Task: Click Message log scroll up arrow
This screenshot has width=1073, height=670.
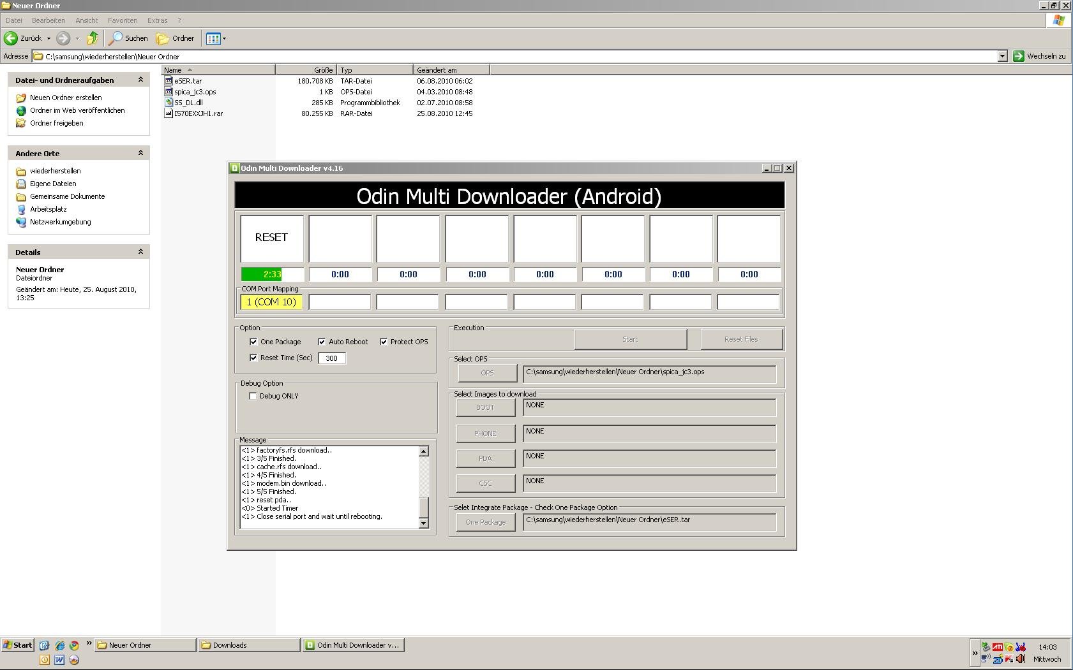Action: pyautogui.click(x=423, y=451)
